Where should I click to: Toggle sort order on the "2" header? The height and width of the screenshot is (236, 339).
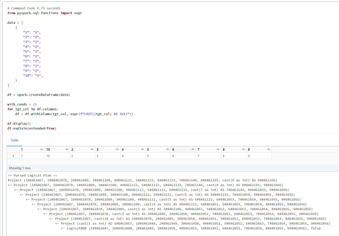[x=72, y=149]
